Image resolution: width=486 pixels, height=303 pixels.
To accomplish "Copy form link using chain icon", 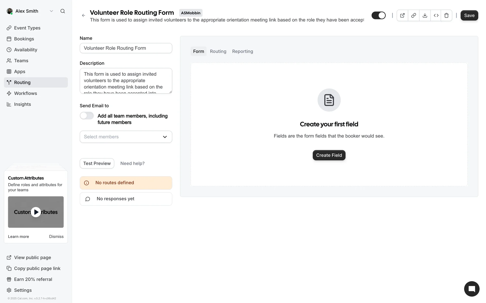I will click(413, 15).
